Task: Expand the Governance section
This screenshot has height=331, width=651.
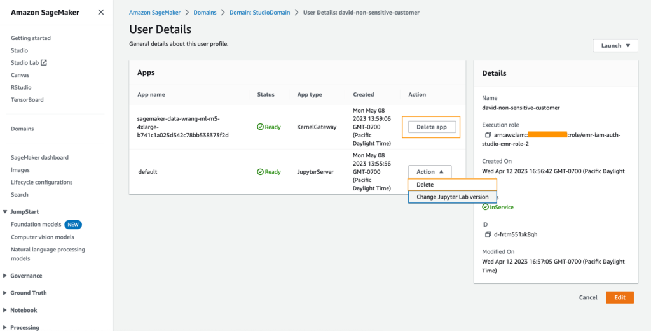Action: (x=5, y=276)
